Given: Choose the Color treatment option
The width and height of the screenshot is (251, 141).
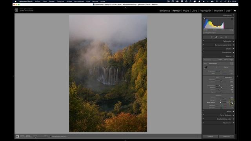Looking at the screenshot, I should tap(220, 60).
